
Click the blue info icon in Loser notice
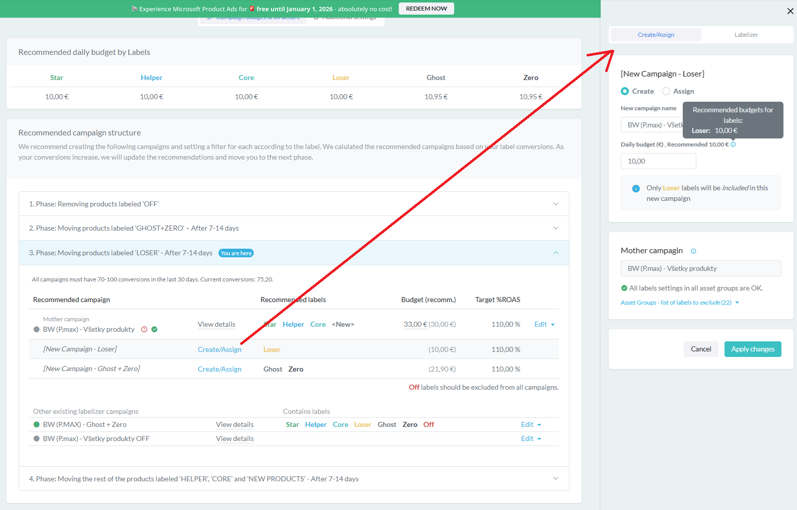636,188
